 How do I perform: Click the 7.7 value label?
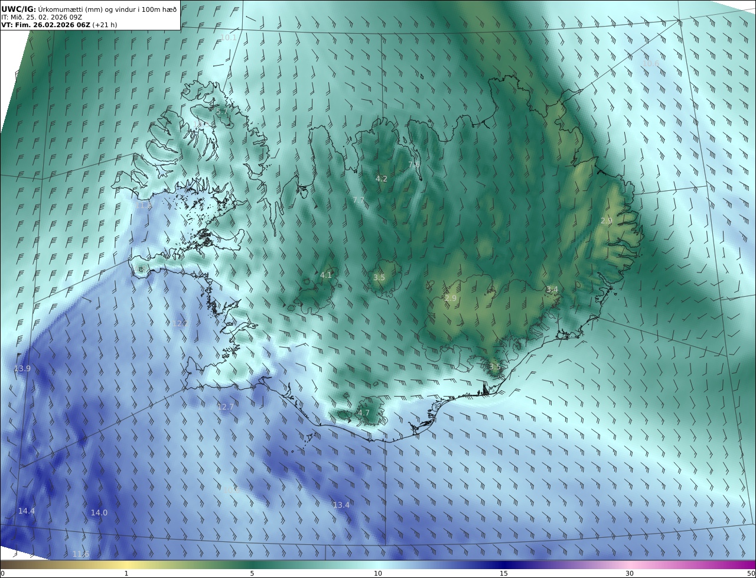coord(359,200)
